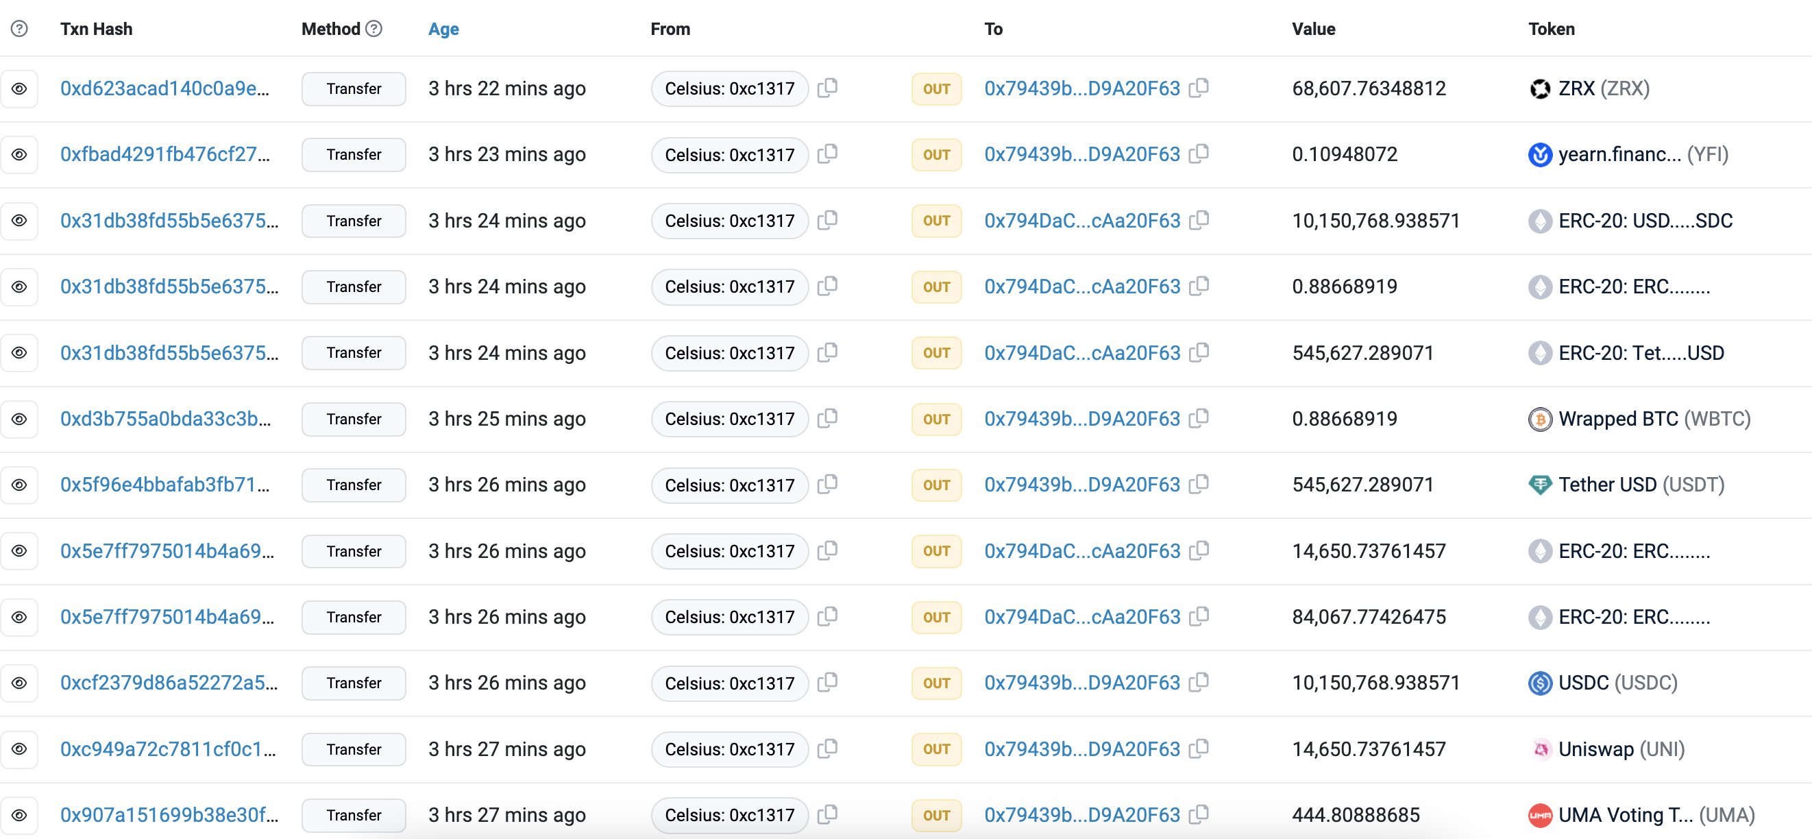Click the Method column help icon
Screen dimensions: 1812x839
pyautogui.click(x=374, y=29)
